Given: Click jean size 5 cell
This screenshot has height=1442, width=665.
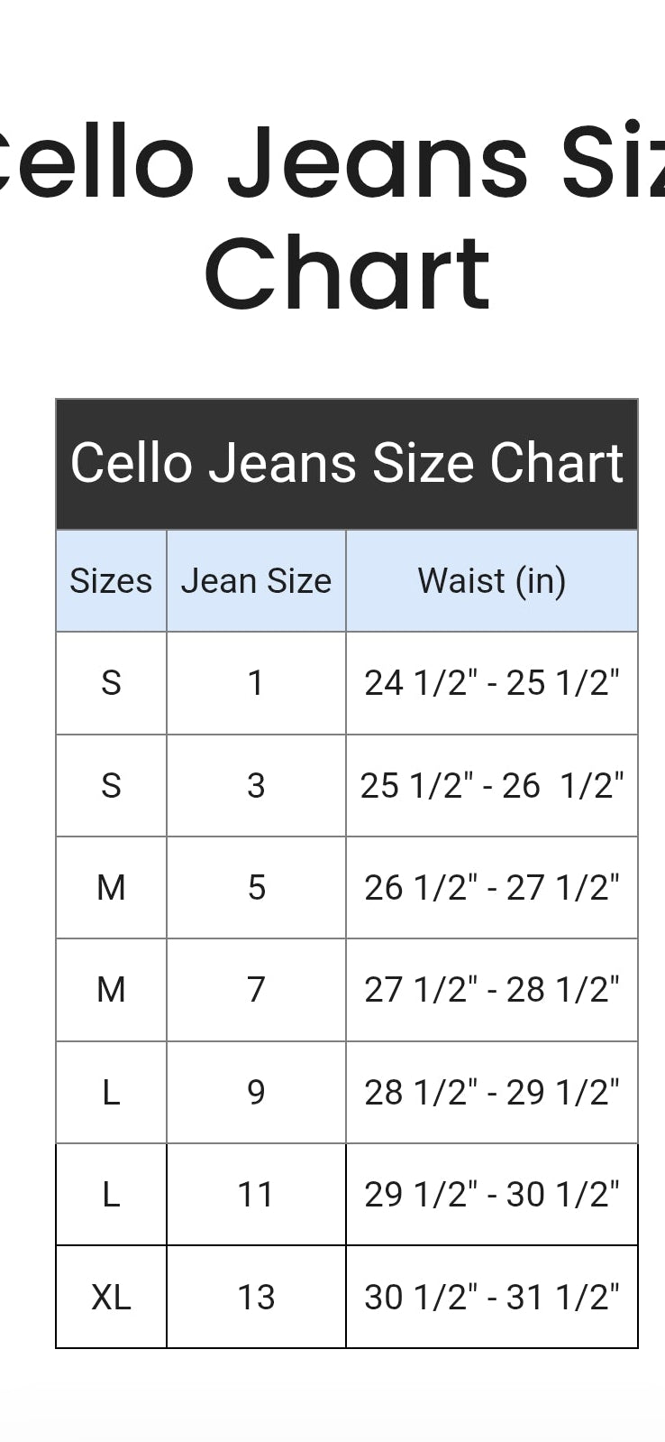Looking at the screenshot, I should [257, 888].
